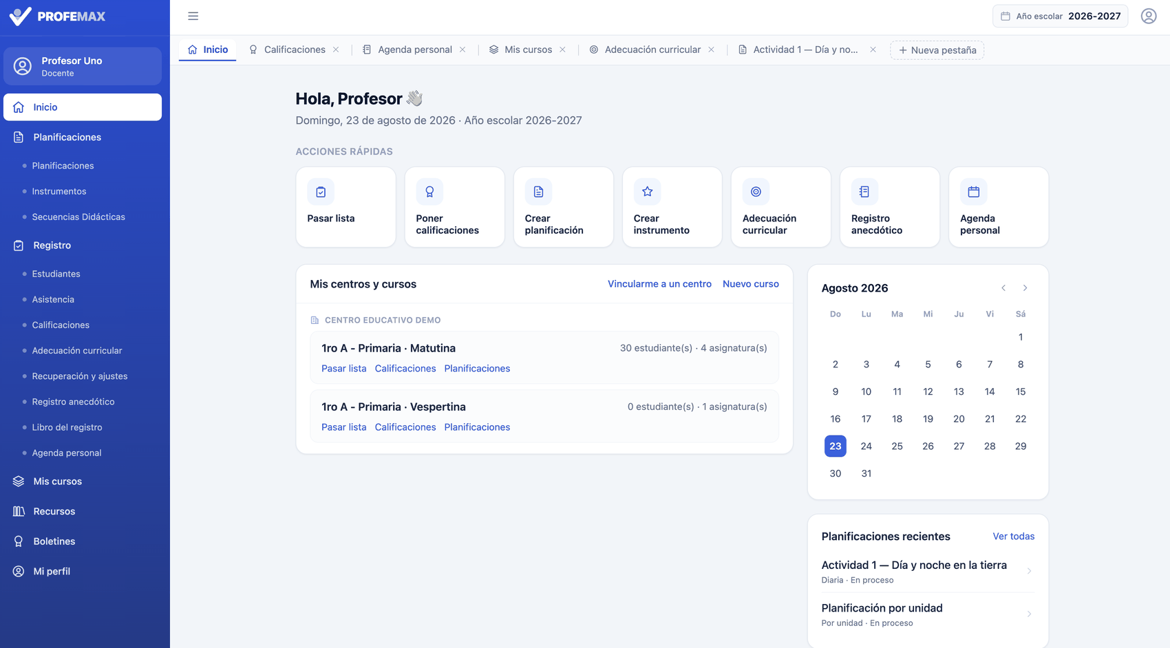Open Boletines in sidebar
Image resolution: width=1170 pixels, height=648 pixels.
83,541
